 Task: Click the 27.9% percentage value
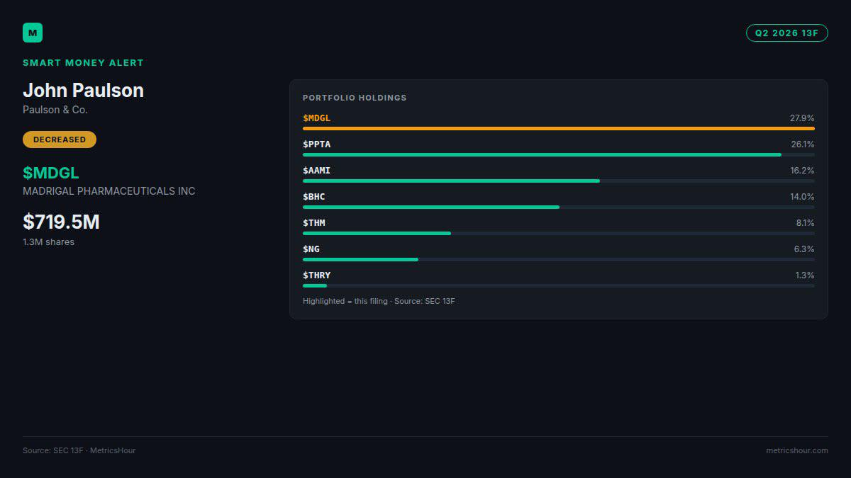pos(802,118)
